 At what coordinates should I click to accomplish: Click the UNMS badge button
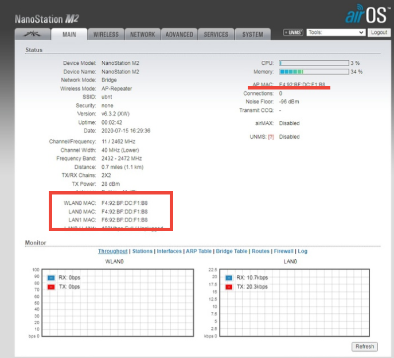tap(293, 33)
